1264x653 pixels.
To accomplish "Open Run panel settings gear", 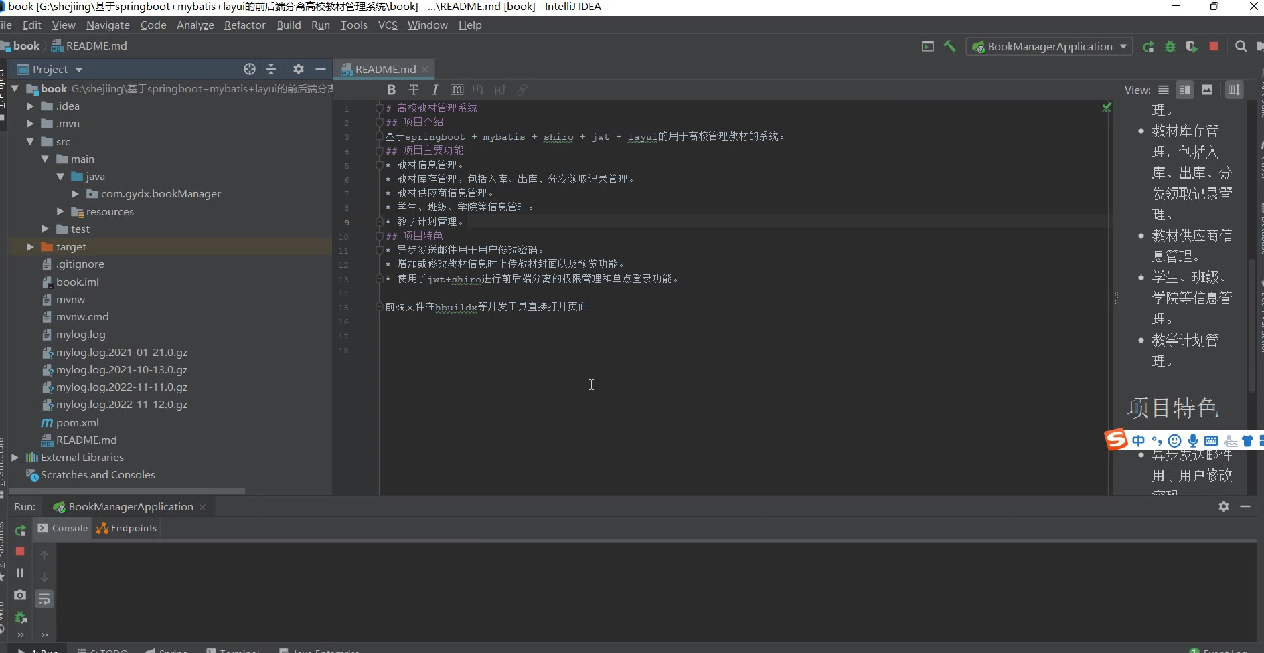I will tap(1224, 506).
